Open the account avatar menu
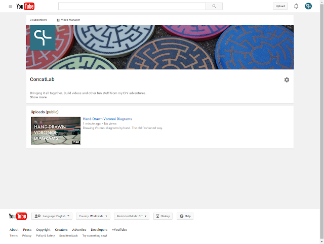Screen dimensions: 324x244 [x=308, y=6]
